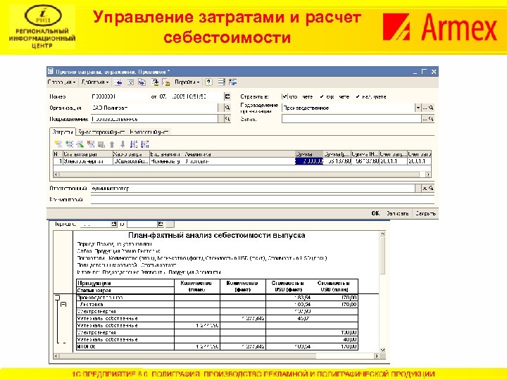Collapse top-level report group box

click(57, 297)
